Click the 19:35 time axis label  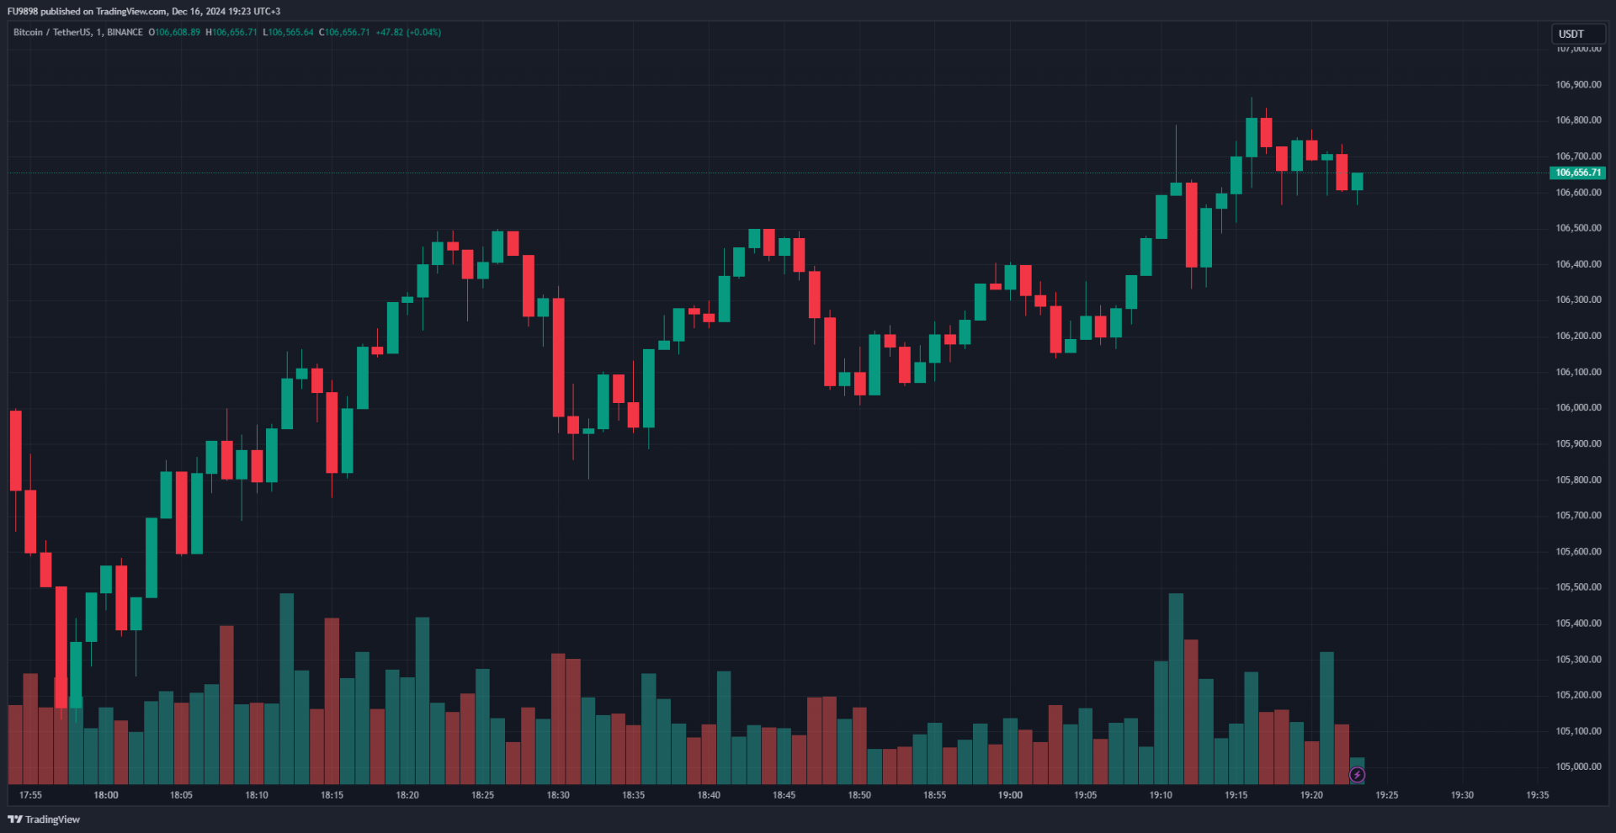[x=1537, y=795]
